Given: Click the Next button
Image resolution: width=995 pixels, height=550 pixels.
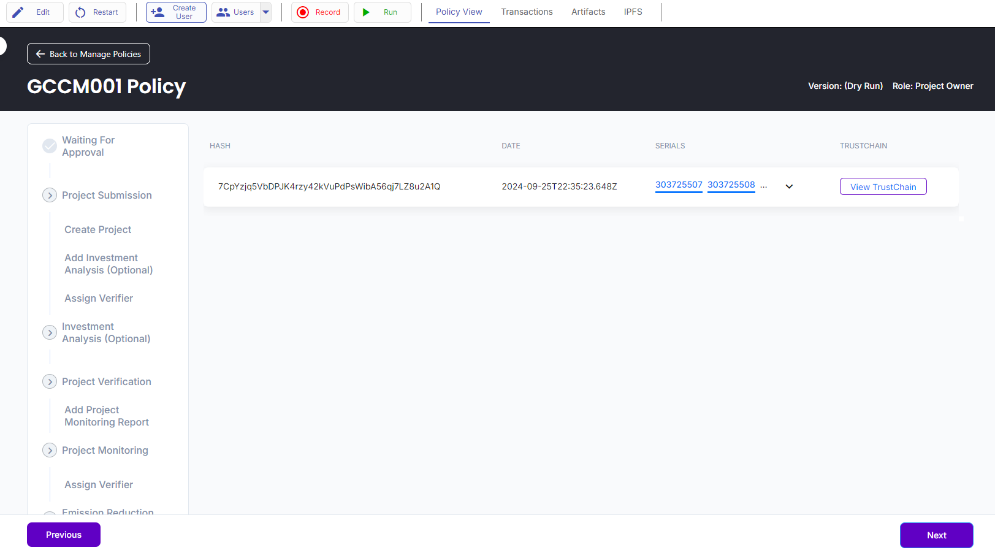Looking at the screenshot, I should tap(936, 535).
